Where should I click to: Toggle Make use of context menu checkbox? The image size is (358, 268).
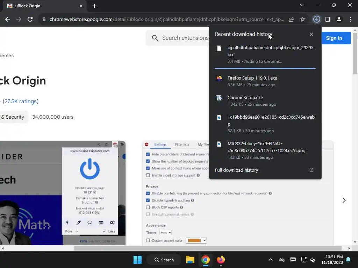148,168
